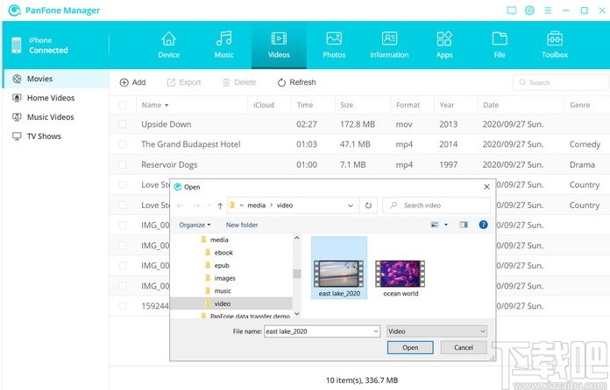Check the 159244 row checkbox
The height and width of the screenshot is (390, 610).
click(x=123, y=306)
